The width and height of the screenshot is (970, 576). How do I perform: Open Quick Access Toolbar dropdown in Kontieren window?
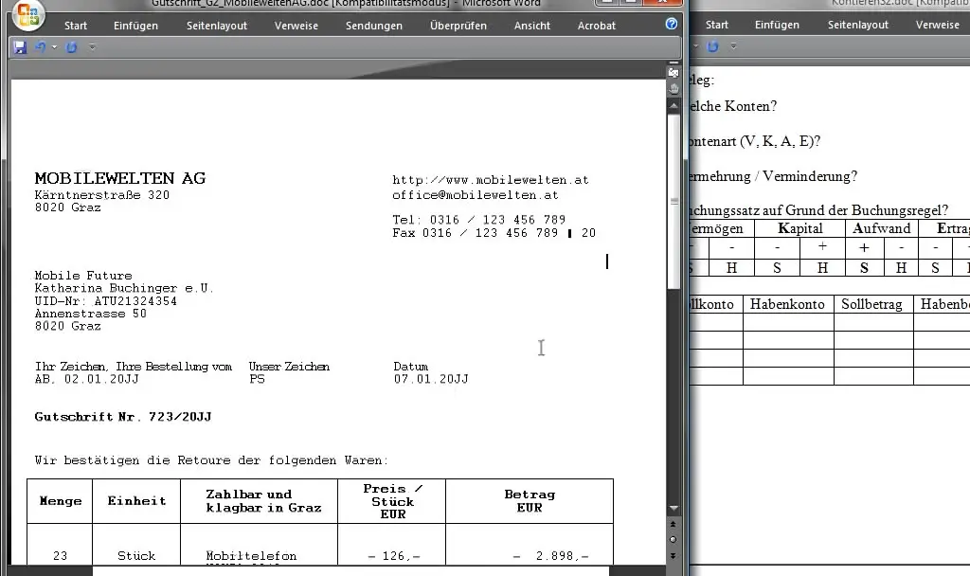tap(734, 46)
